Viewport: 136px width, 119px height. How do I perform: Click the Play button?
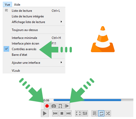[x=45, y=113]
